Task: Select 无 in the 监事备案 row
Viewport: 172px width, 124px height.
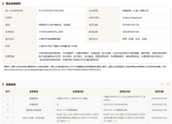Action: click(58, 105)
